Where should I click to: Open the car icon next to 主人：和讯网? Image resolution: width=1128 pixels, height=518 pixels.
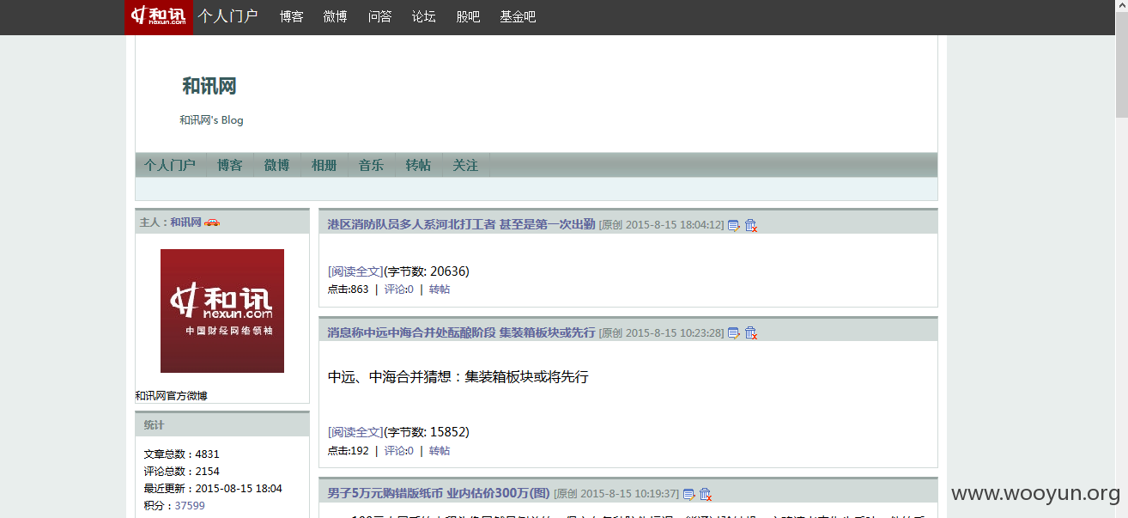pos(212,222)
